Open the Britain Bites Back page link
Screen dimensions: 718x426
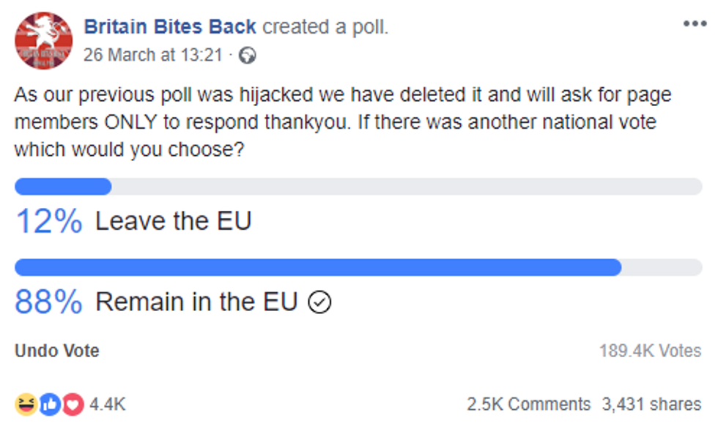coord(170,27)
